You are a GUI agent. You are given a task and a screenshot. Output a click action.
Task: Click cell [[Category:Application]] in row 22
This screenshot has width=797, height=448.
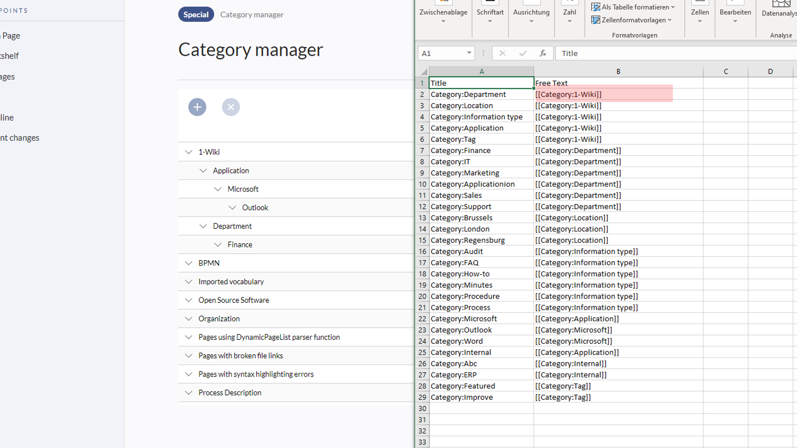[619, 319]
